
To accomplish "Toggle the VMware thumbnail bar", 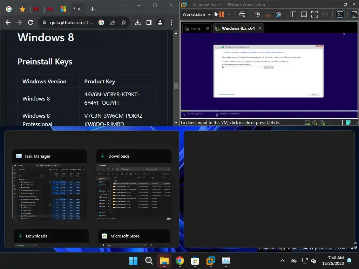I will 304,14.
